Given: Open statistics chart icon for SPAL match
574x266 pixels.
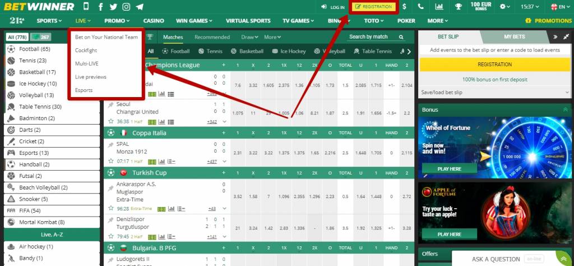Looking at the screenshot, I should [x=161, y=161].
